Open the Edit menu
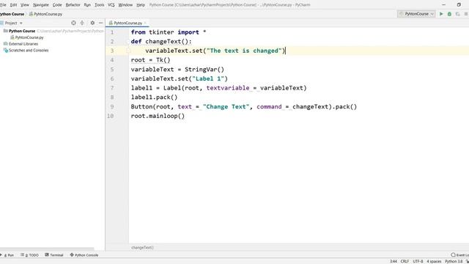 click(13, 5)
